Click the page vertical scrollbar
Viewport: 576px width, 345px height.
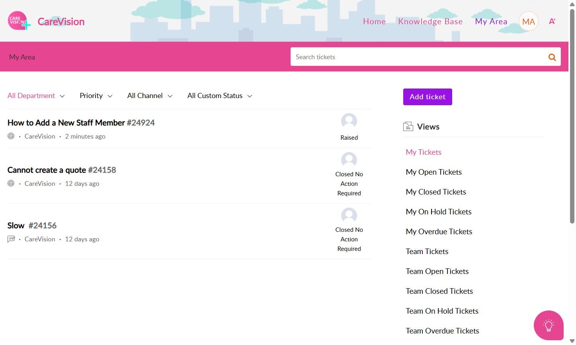(x=572, y=116)
